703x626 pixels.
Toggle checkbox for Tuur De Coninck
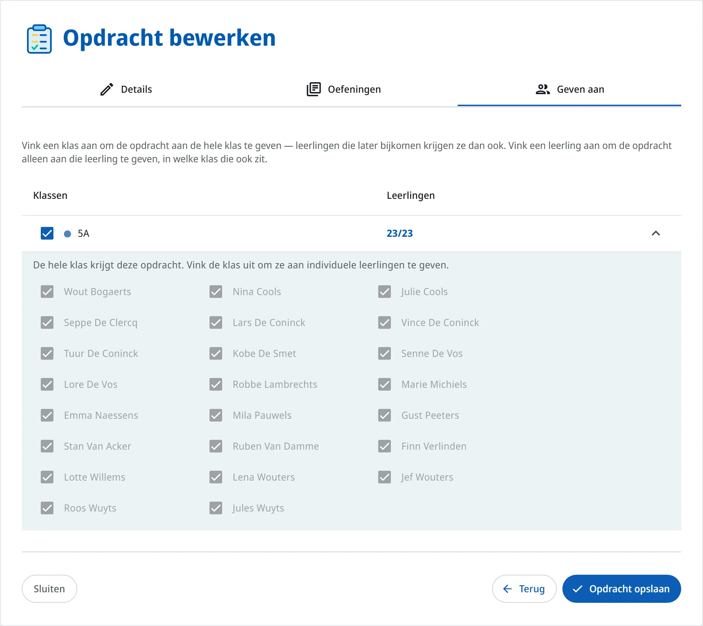[x=47, y=353]
